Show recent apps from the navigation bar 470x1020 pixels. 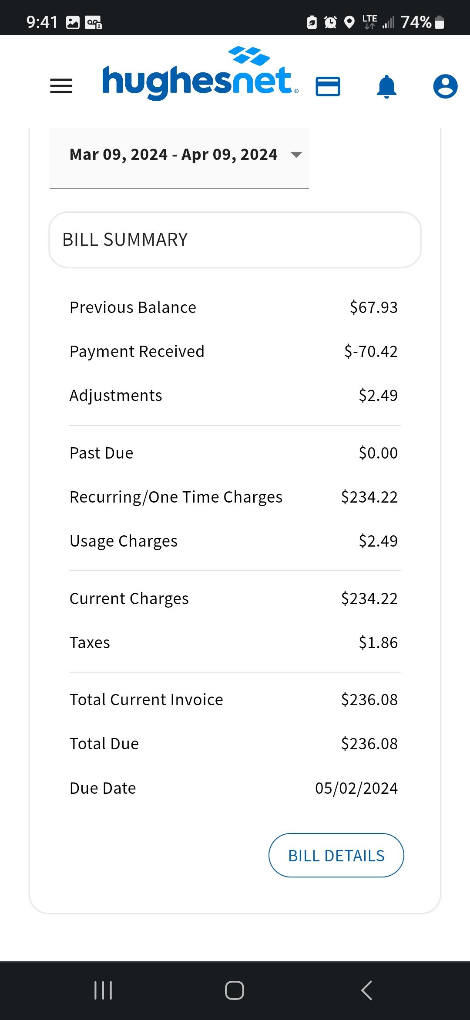point(103,990)
